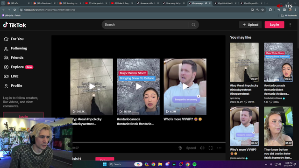
Task: Open the LIVE section
Action: click(11, 77)
